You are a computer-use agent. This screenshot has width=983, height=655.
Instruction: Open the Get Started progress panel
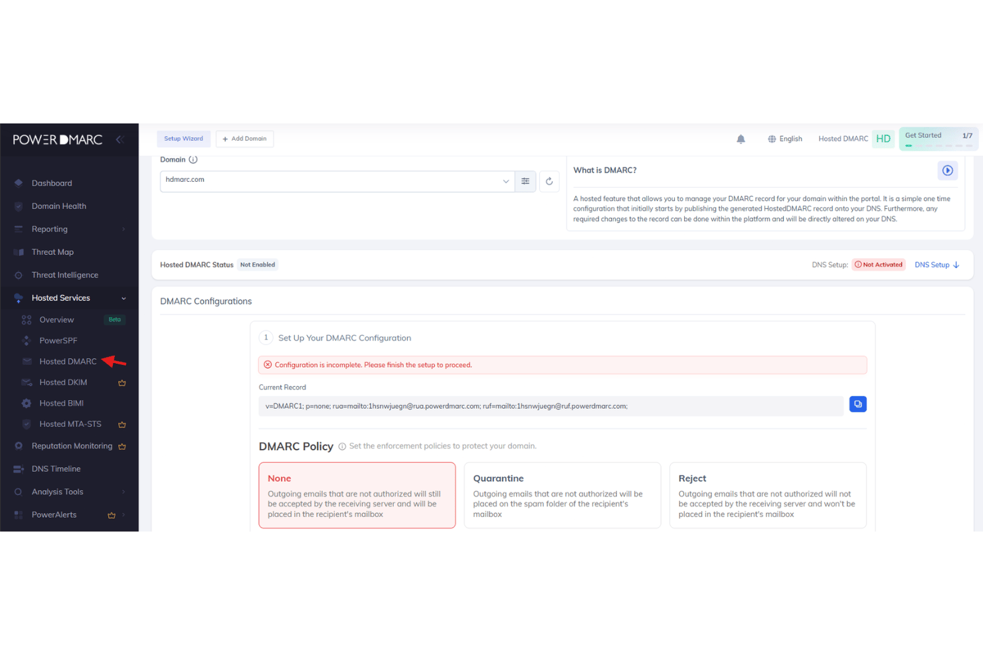pyautogui.click(x=938, y=139)
